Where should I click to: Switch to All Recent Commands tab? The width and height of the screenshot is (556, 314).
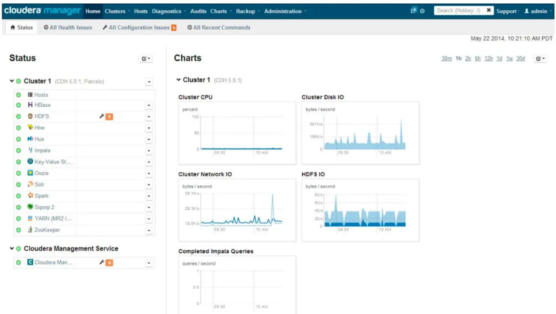219,27
